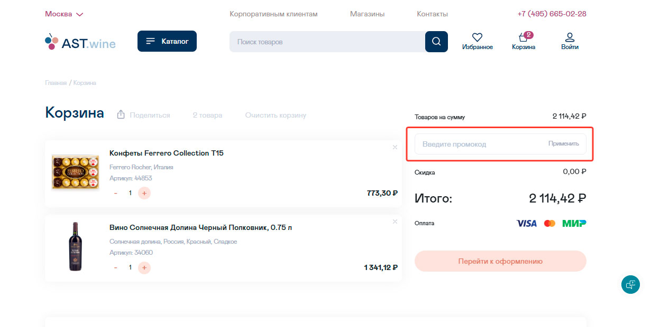The image size is (660, 327).
Task: Open the teal floating chat widget icon
Action: point(630,284)
